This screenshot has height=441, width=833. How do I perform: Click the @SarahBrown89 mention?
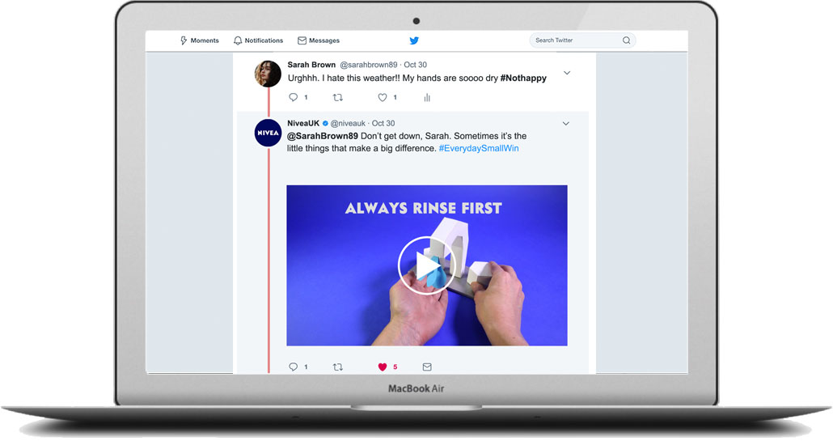coord(323,136)
